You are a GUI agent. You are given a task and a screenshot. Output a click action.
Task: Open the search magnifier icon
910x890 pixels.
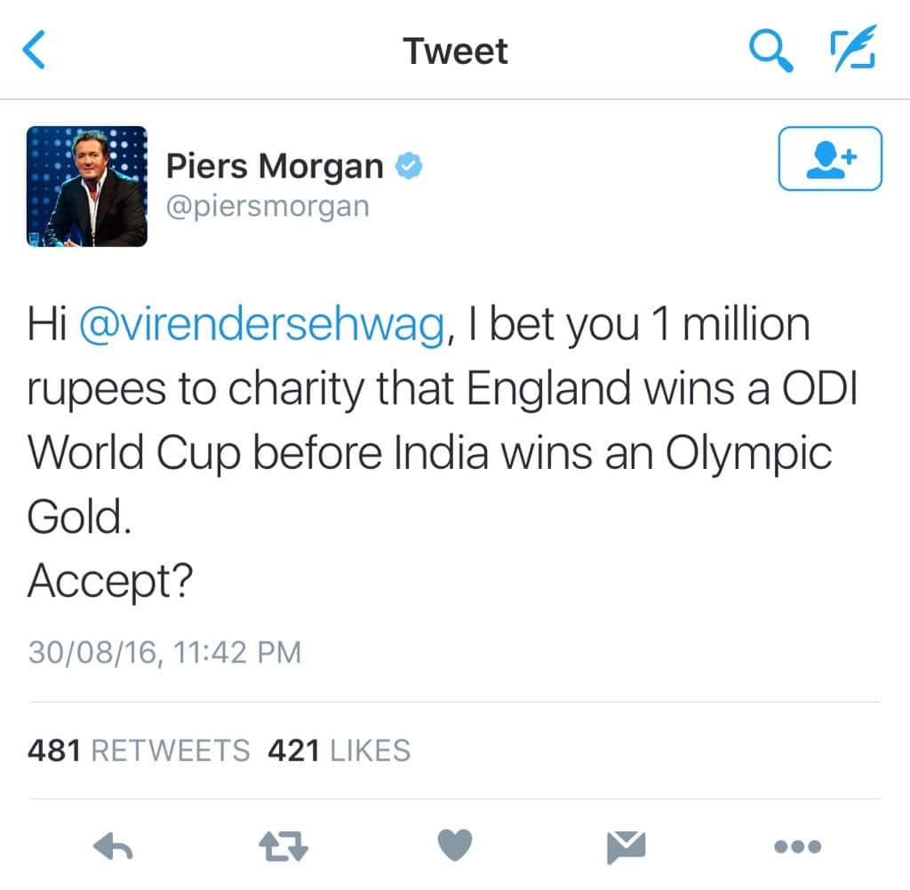770,51
